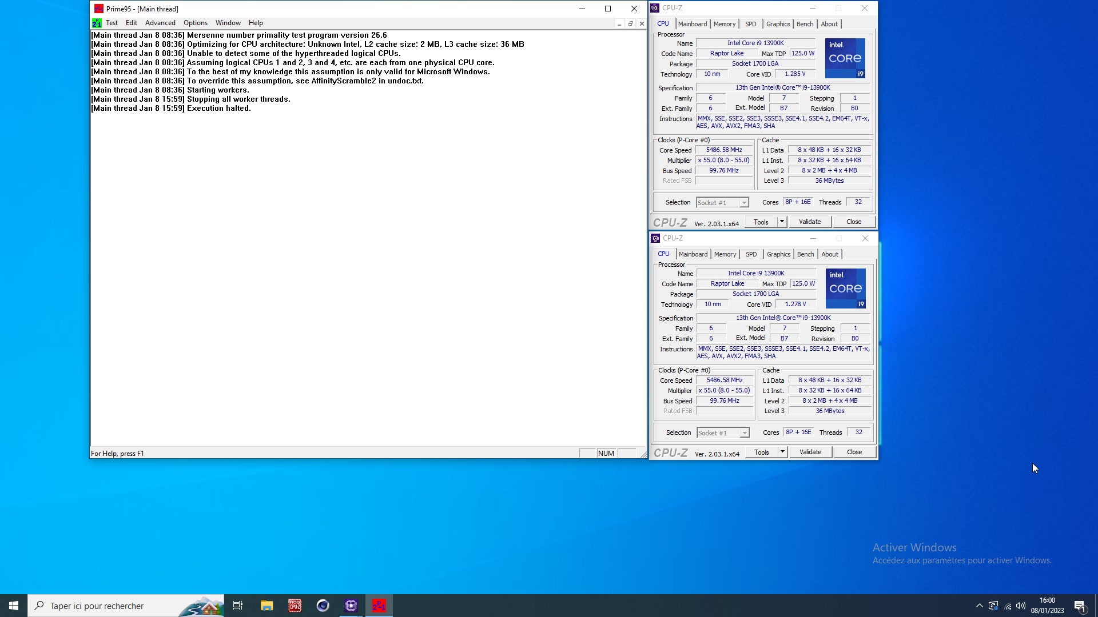Switch to Graphics tab in top CPU-Z

(x=778, y=24)
